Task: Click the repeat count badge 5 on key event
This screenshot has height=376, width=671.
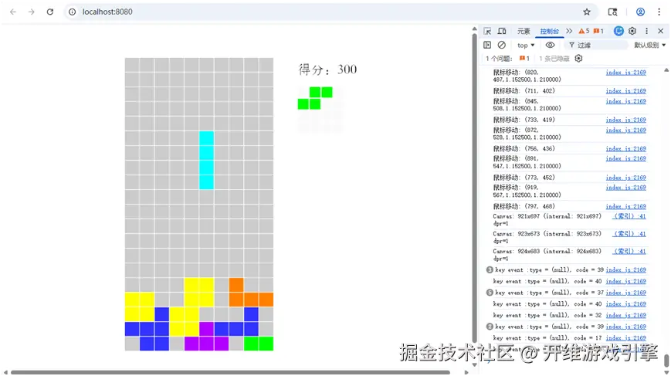Action: [490, 293]
